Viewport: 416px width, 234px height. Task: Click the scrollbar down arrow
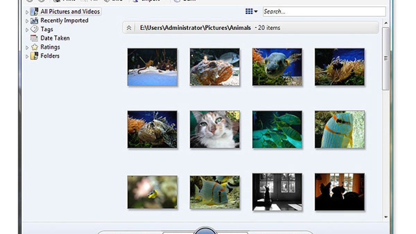point(386,217)
